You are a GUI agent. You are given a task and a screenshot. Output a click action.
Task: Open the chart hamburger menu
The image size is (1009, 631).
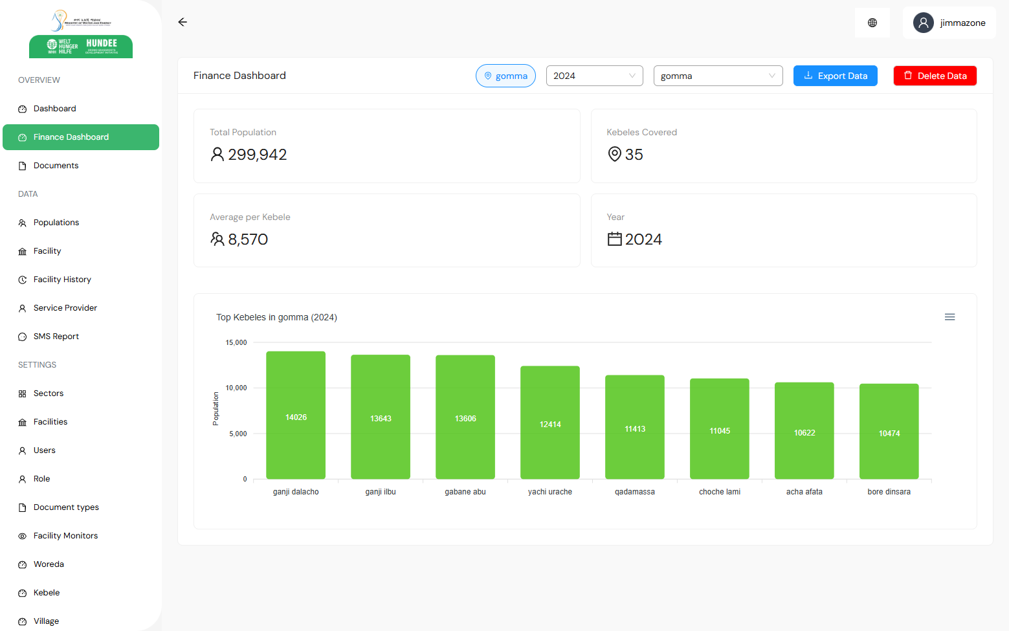949,317
